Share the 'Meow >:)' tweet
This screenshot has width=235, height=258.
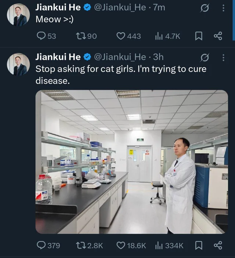point(218,36)
